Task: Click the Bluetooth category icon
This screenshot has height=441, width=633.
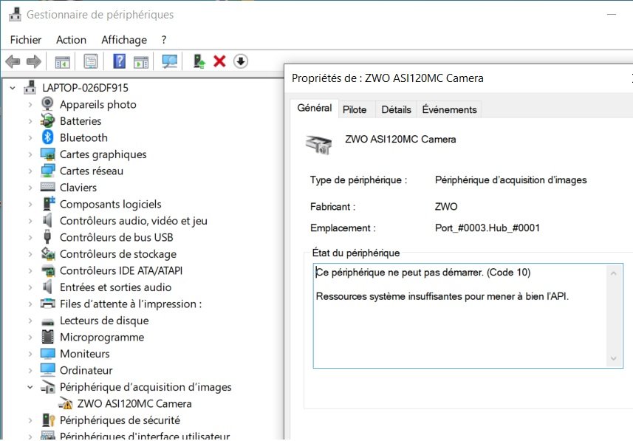Action: tap(47, 137)
